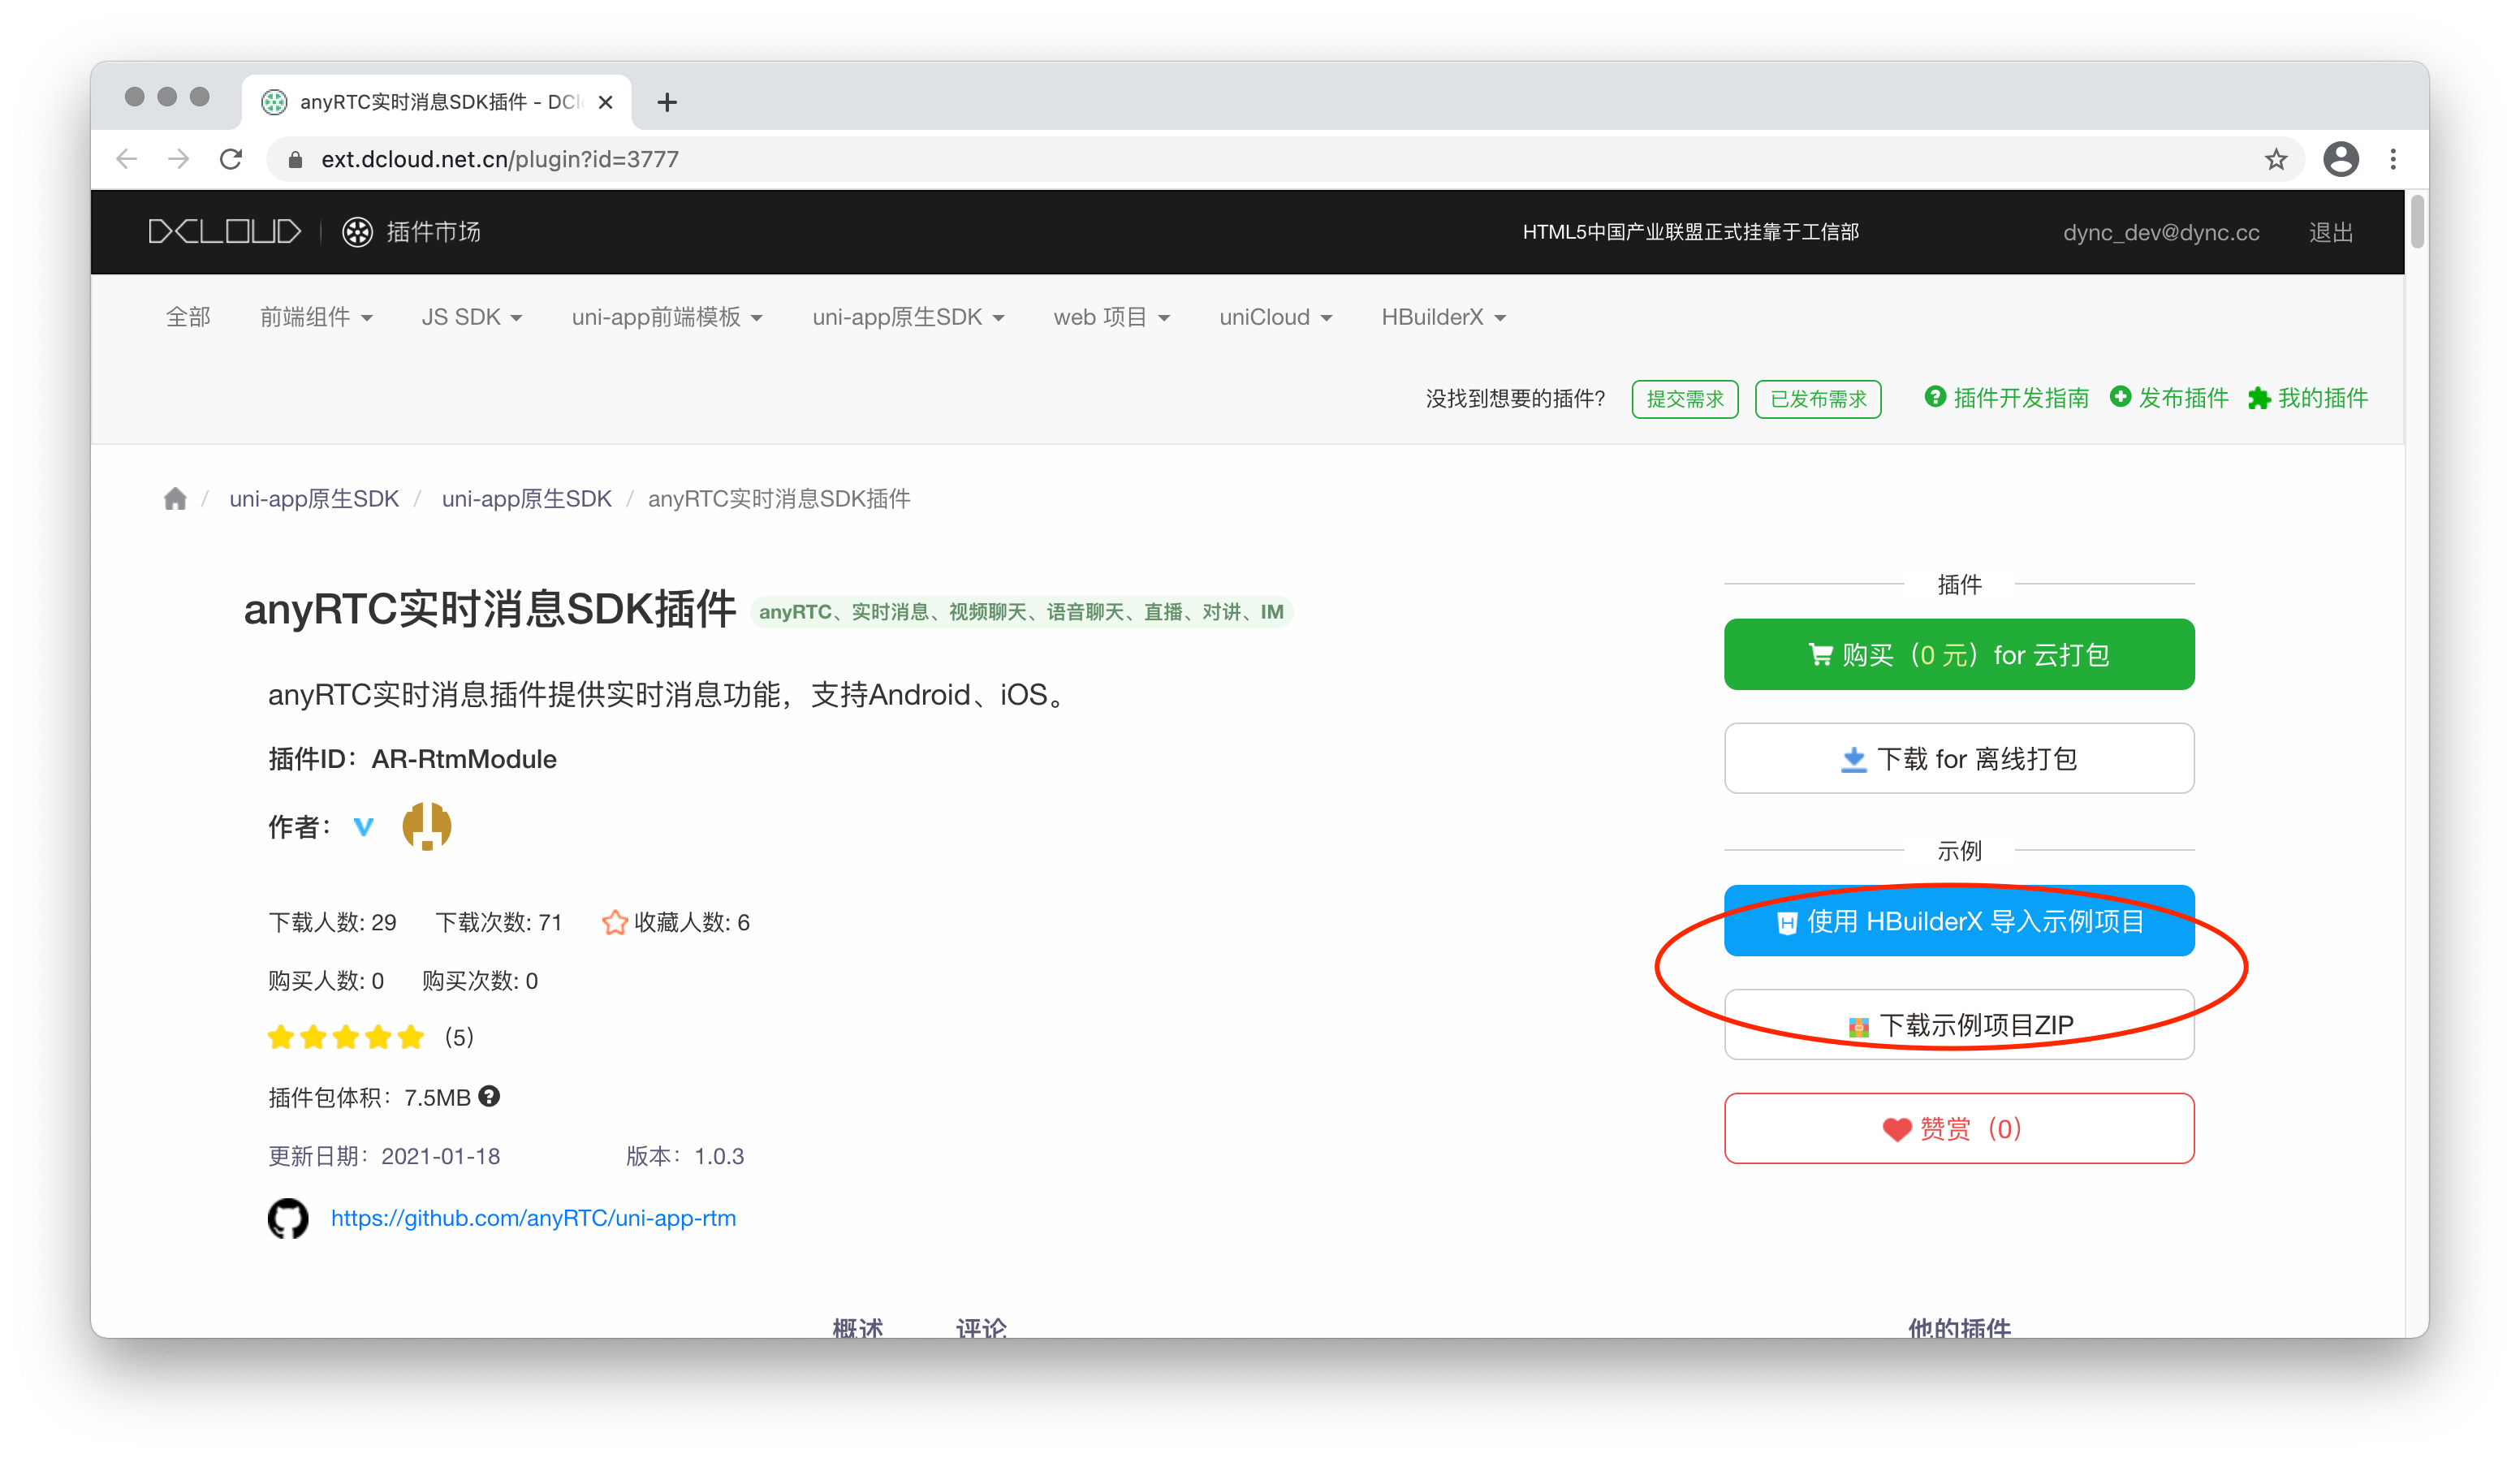
Task: Click the page vertical scrollbar
Action: [2417, 222]
